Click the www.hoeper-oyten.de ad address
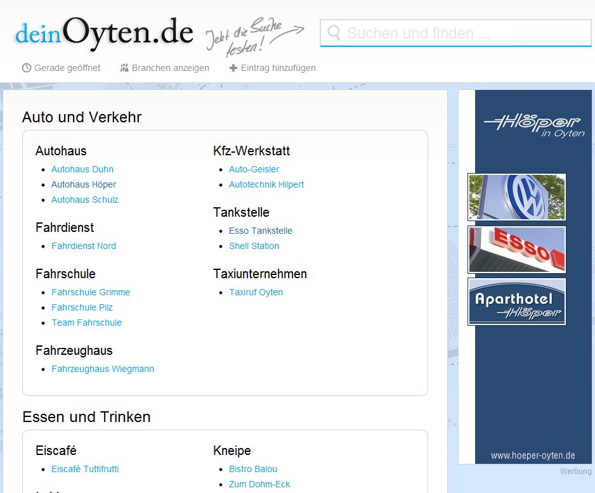This screenshot has width=595, height=493. click(x=533, y=456)
